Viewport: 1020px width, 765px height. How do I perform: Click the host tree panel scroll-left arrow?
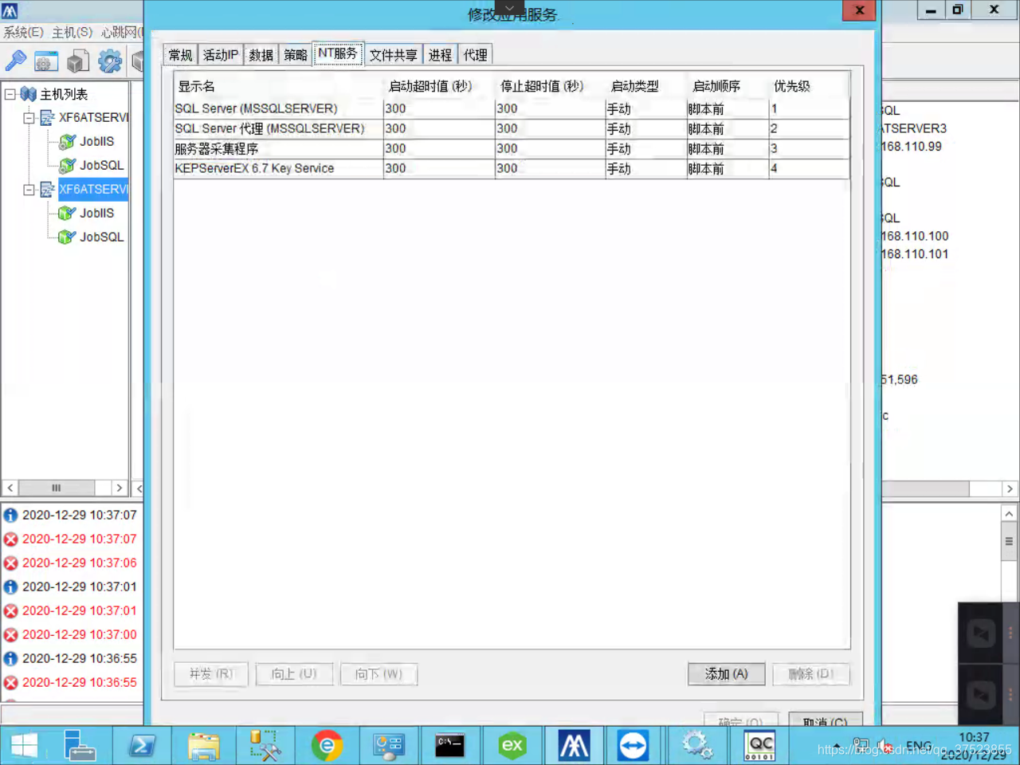[10, 488]
